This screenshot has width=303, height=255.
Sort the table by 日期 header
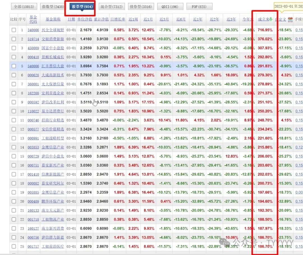click(x=71, y=19)
